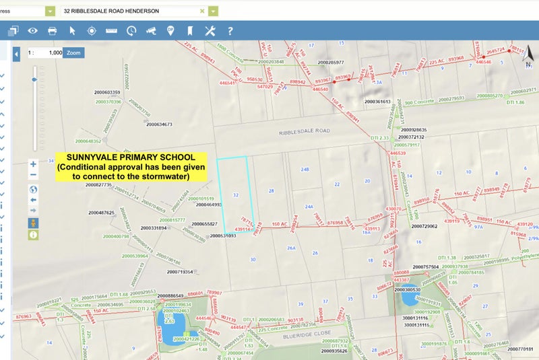The height and width of the screenshot is (360, 539).
Task: Expand the search type dropdown arrow
Action: [51, 11]
